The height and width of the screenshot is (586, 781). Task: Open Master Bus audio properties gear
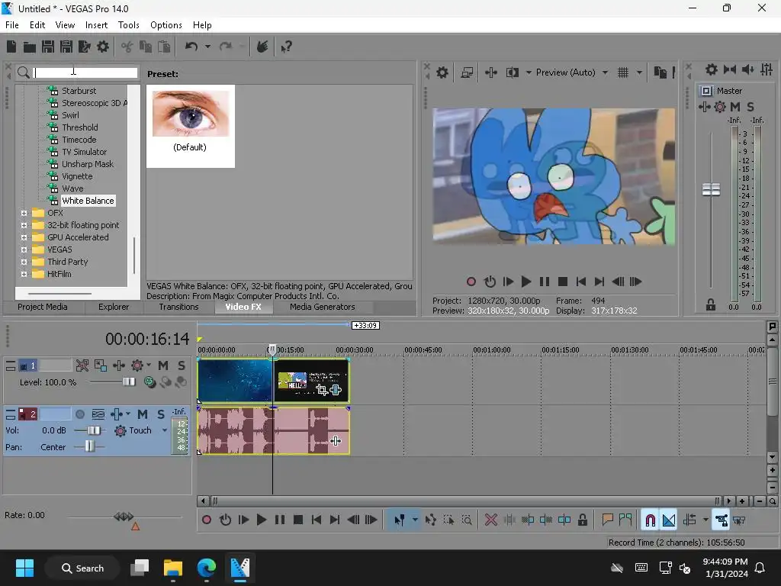pyautogui.click(x=712, y=69)
